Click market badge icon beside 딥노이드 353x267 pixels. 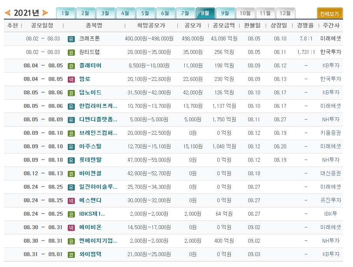71,93
